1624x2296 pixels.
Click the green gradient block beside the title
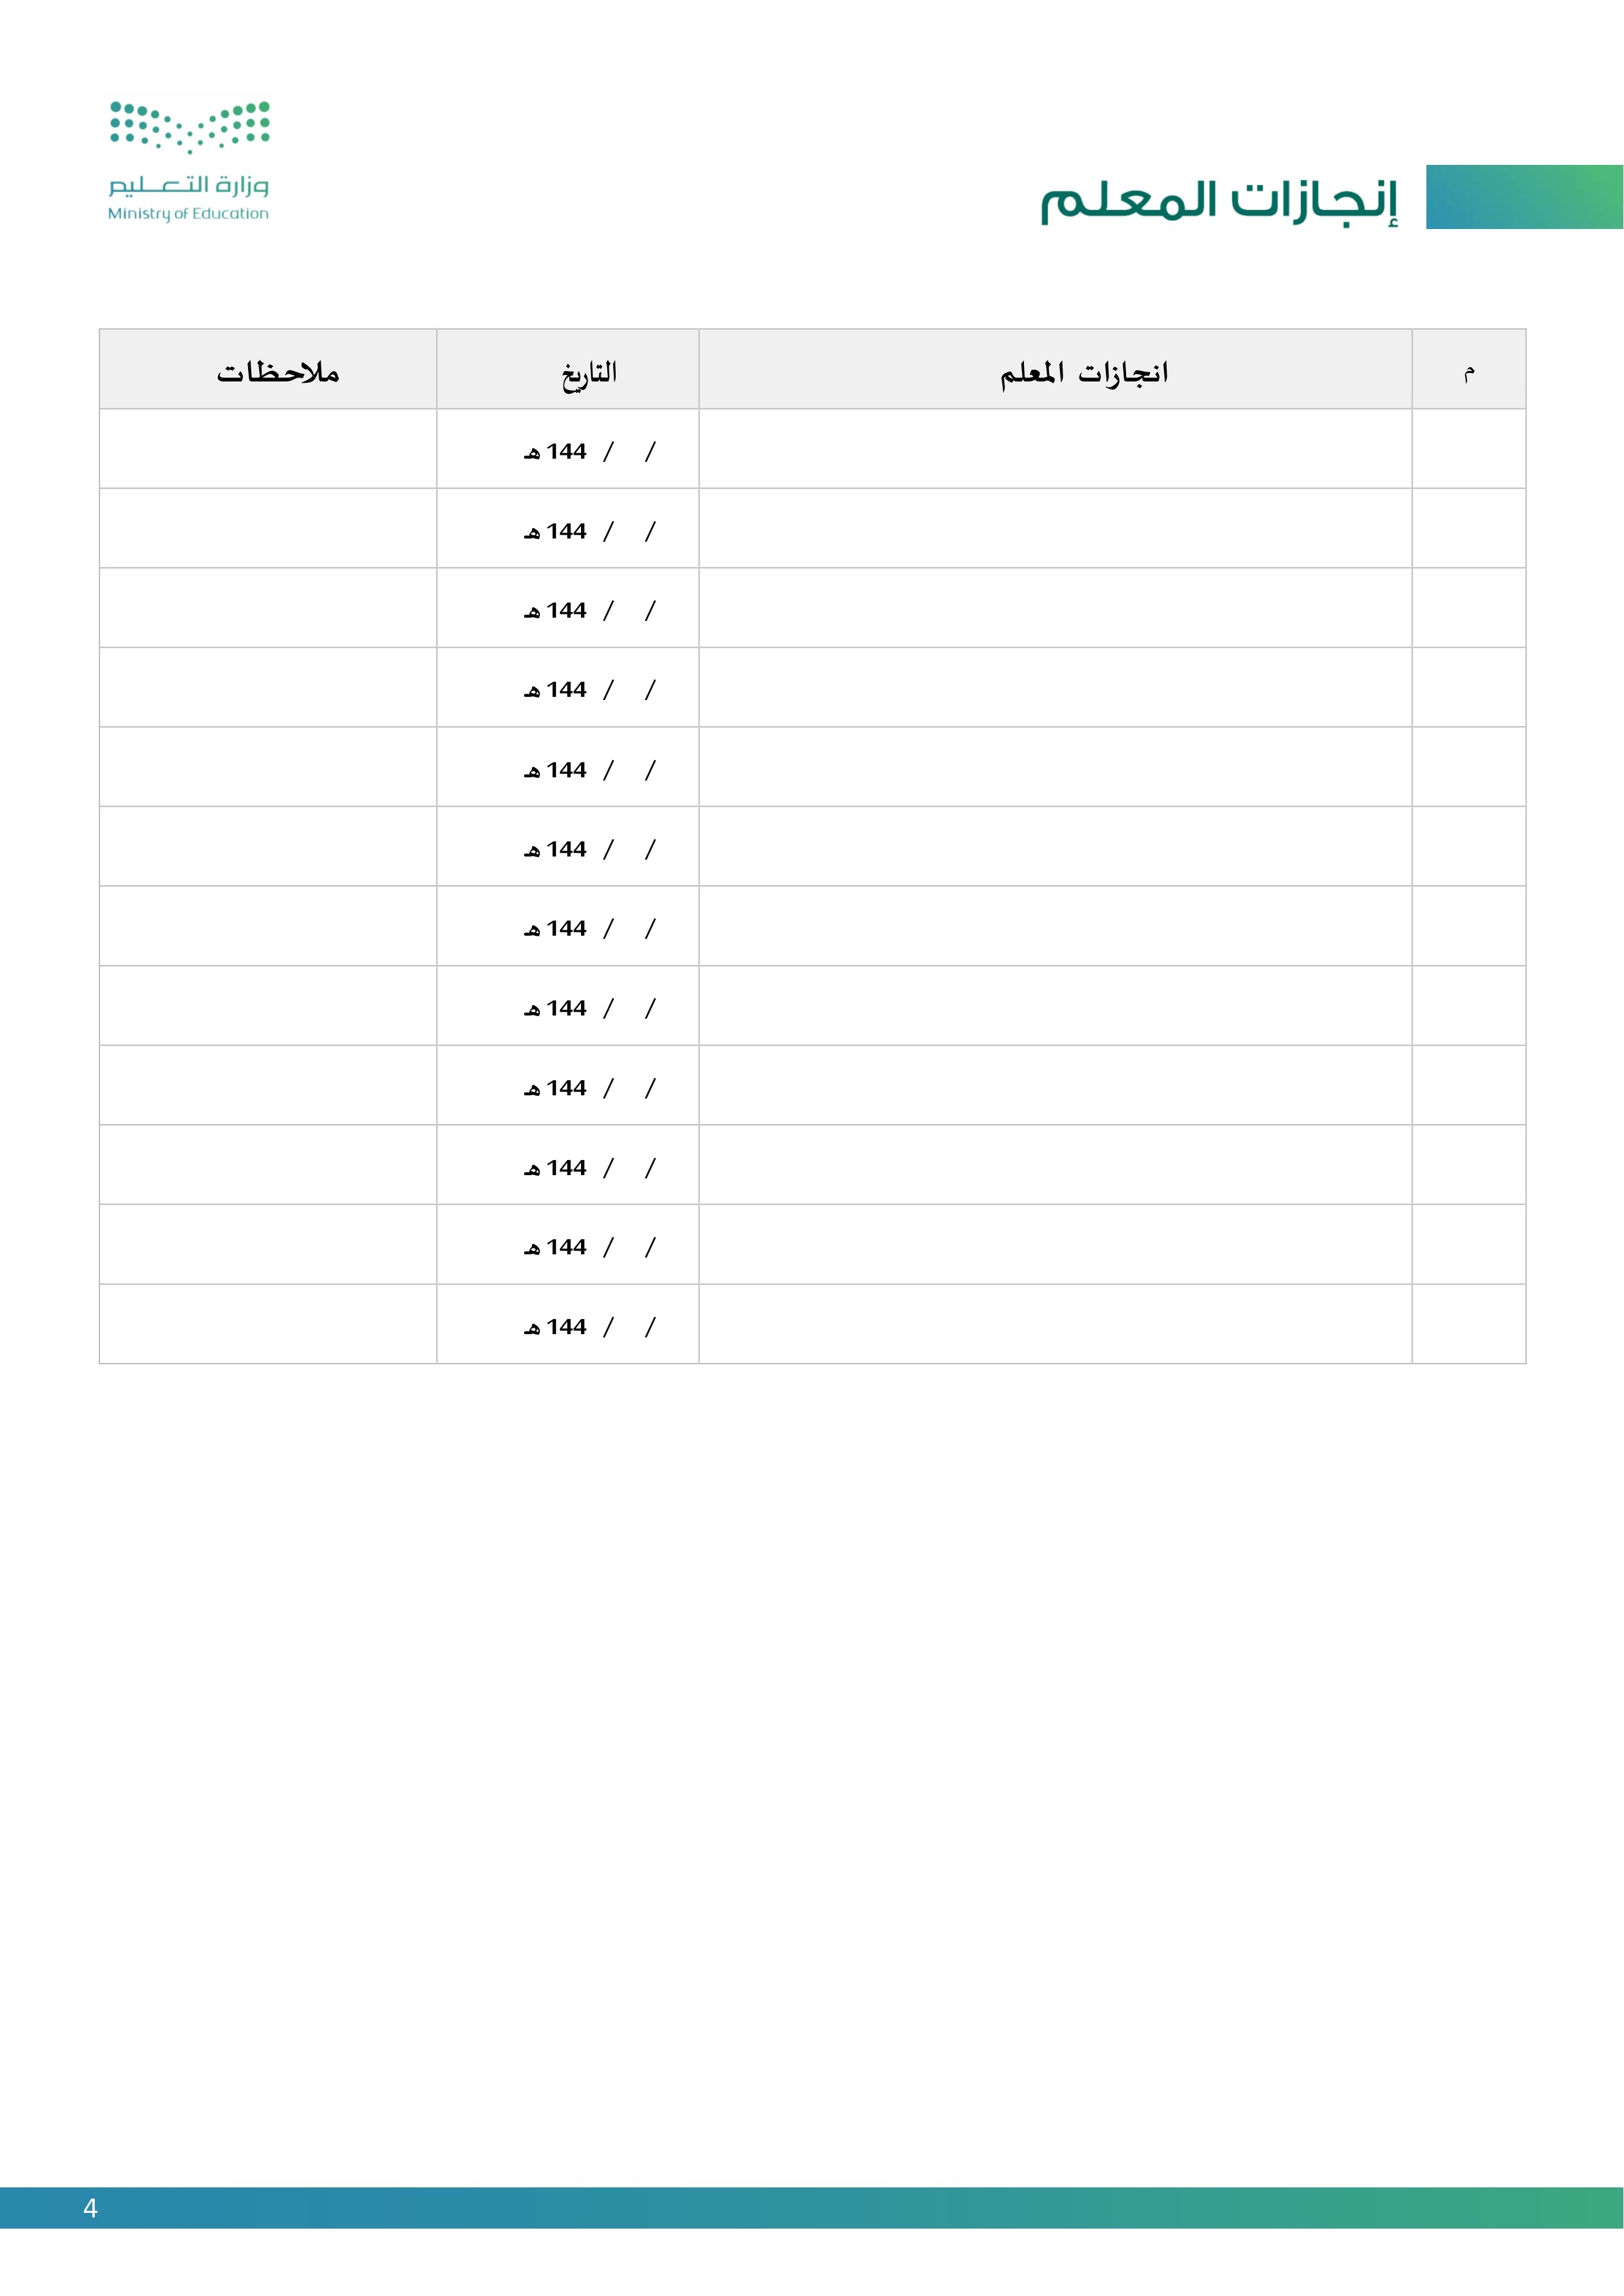pos(1523,197)
